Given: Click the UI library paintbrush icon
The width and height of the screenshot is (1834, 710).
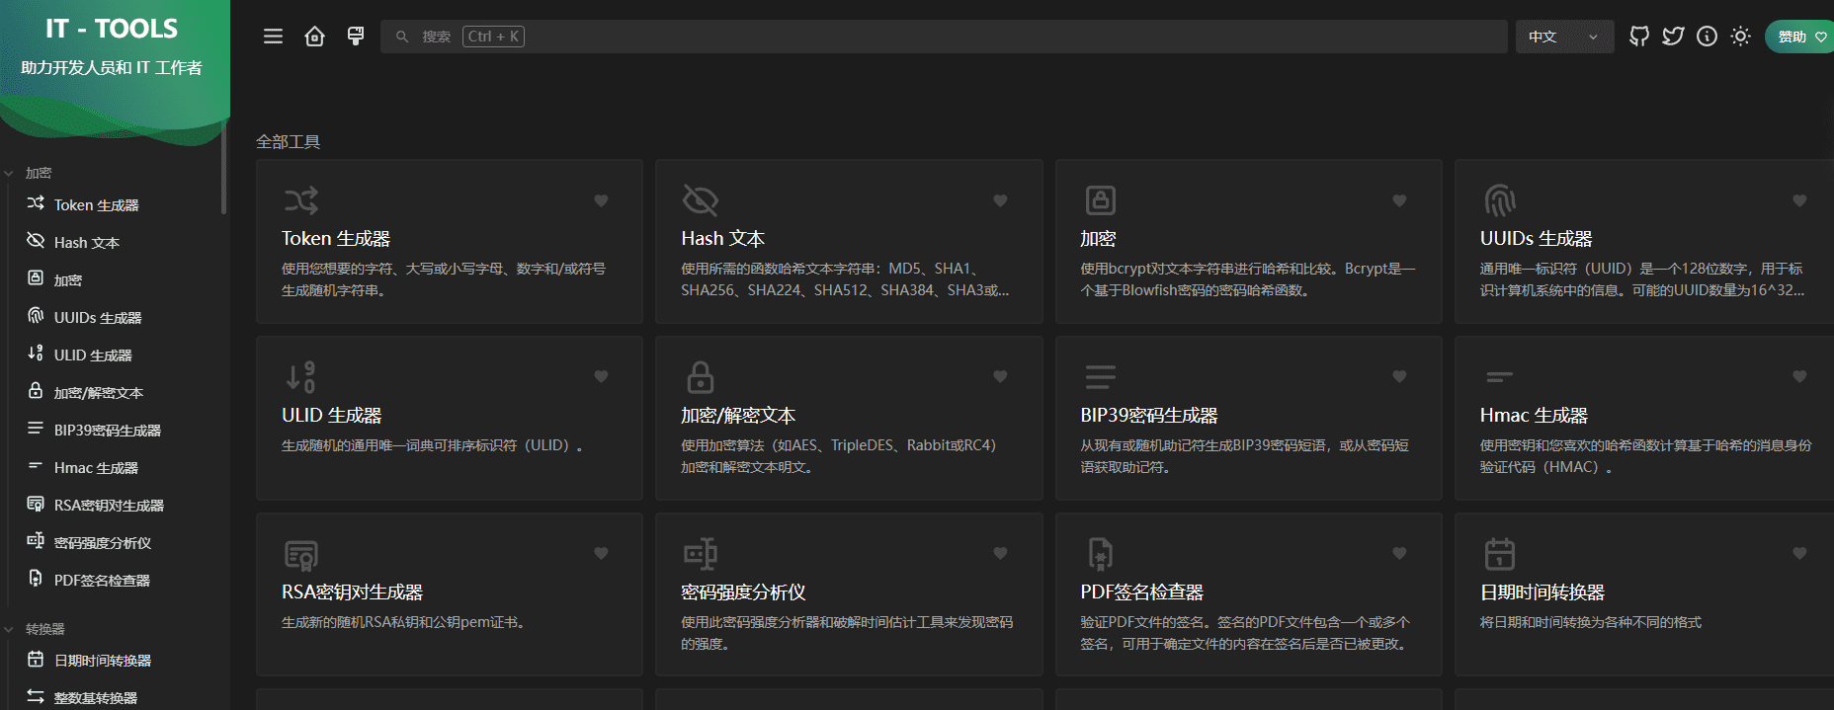Looking at the screenshot, I should (356, 37).
